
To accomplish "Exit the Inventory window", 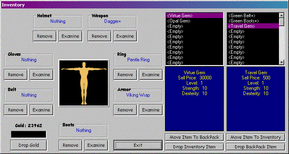I will (138, 145).
